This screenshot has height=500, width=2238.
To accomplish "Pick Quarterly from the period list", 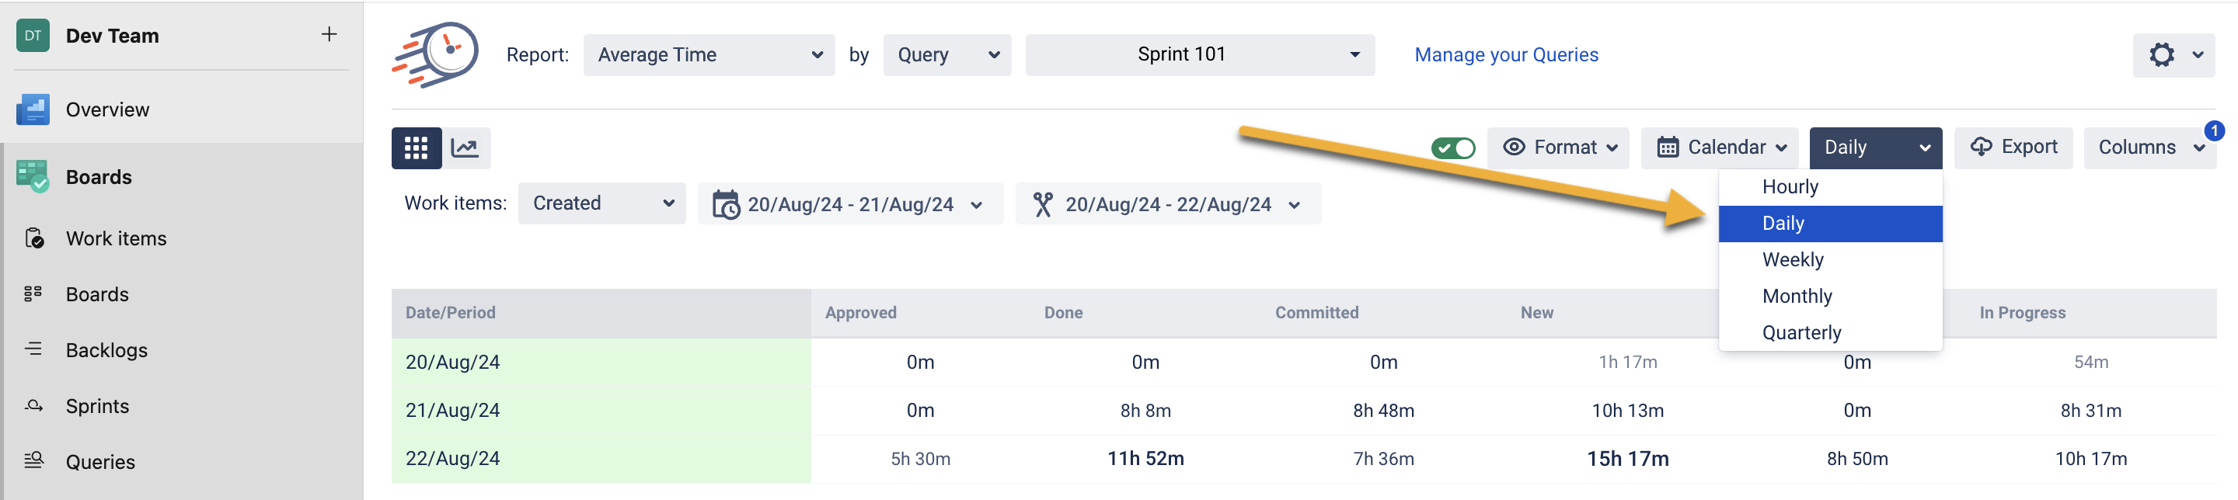I will 1801,332.
